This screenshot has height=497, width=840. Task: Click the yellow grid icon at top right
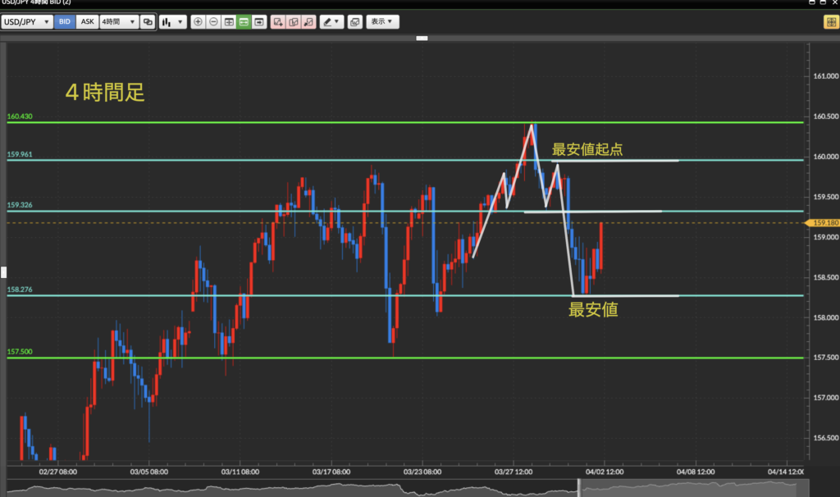[830, 22]
